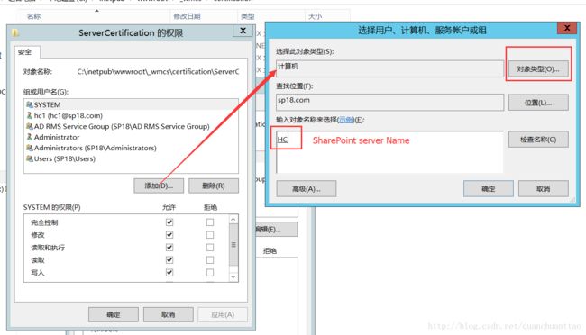Click the object type field 计算机
This screenshot has height=335, width=586.
coord(389,68)
